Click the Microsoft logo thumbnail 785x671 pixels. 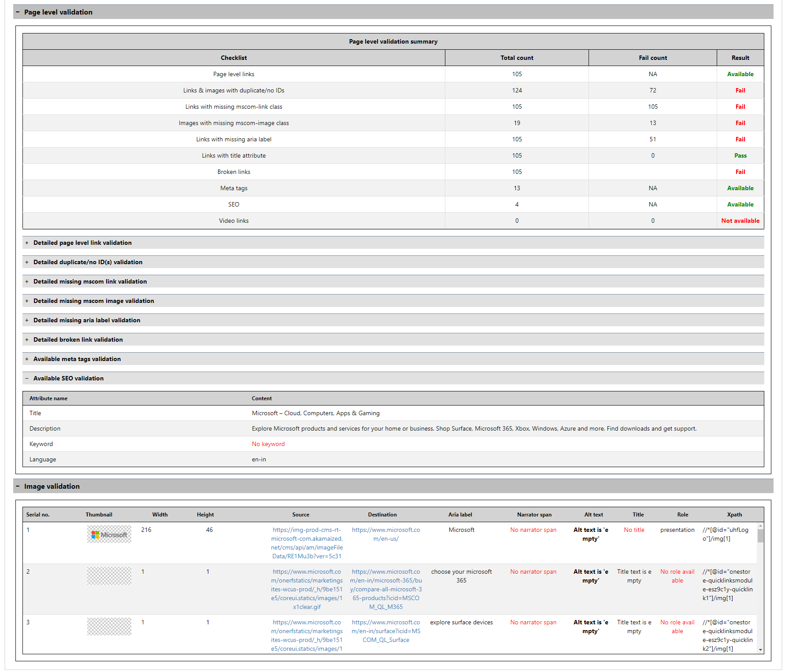[x=109, y=534]
